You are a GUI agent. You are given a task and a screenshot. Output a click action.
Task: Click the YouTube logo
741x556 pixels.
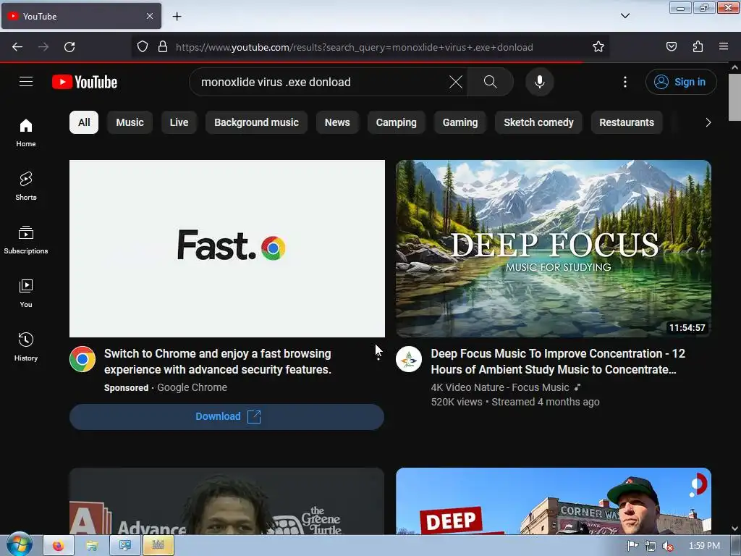pyautogui.click(x=85, y=82)
